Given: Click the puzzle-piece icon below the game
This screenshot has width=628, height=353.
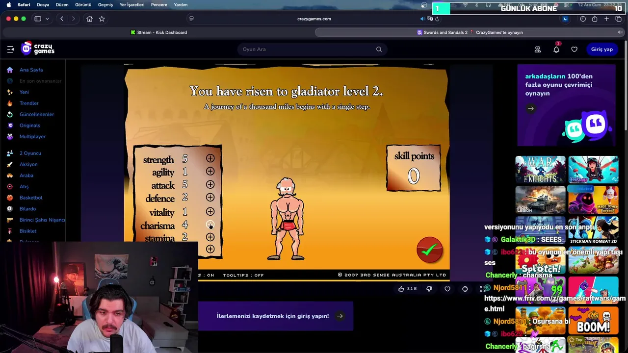Looking at the screenshot, I should 465,289.
